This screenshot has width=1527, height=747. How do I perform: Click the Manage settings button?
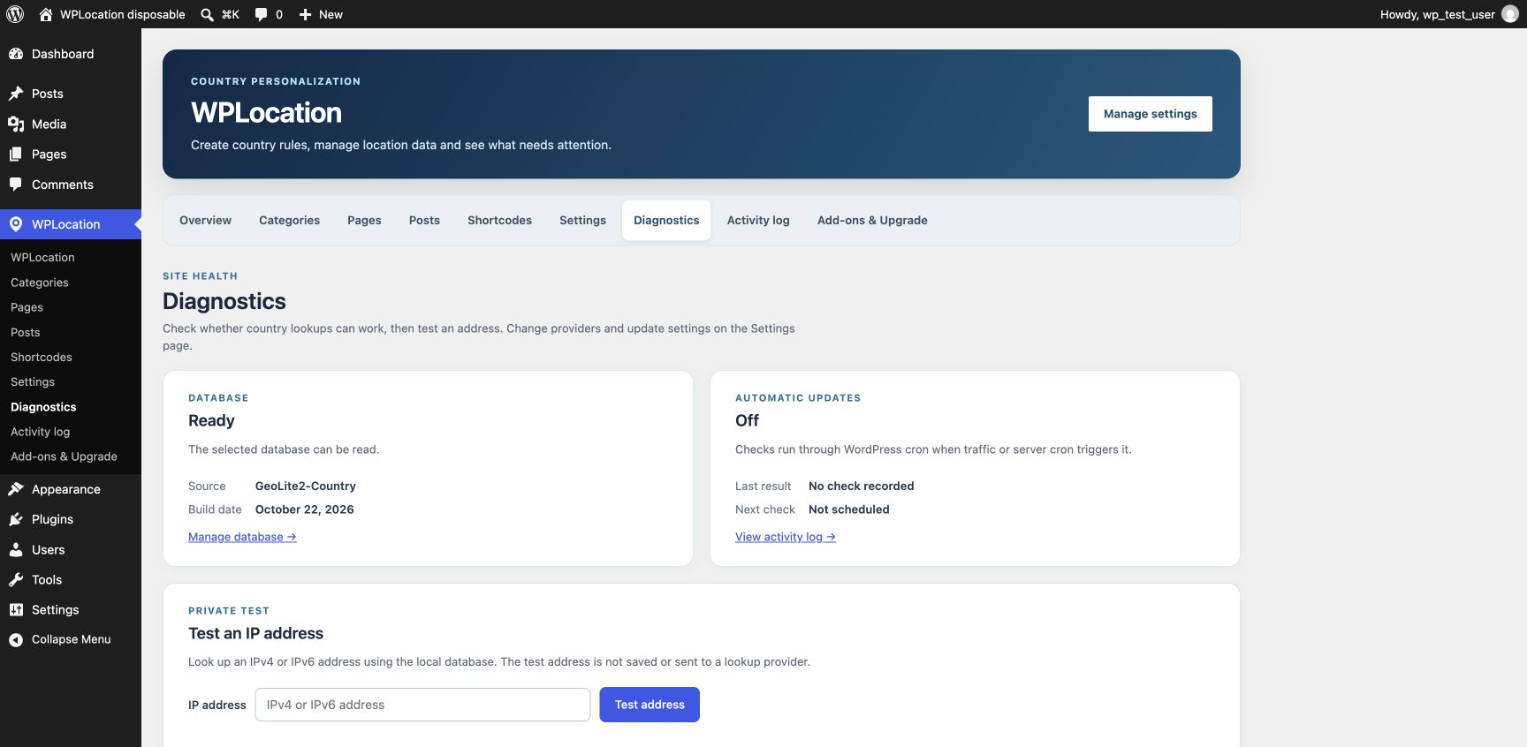coord(1150,114)
